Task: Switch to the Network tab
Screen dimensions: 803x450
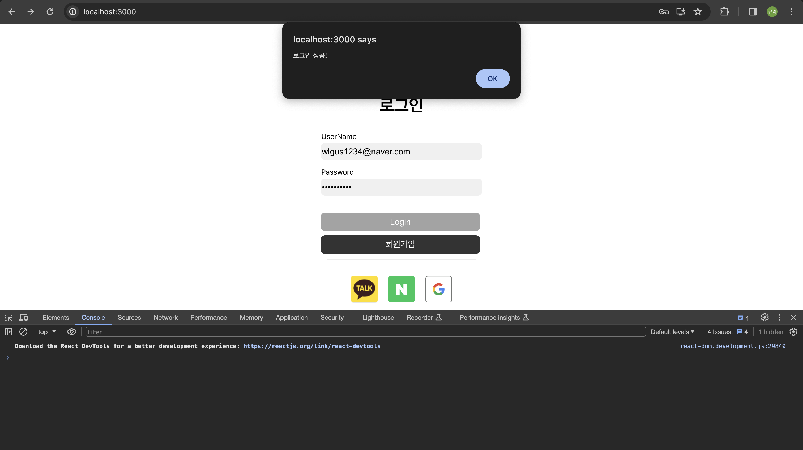Action: pos(165,317)
